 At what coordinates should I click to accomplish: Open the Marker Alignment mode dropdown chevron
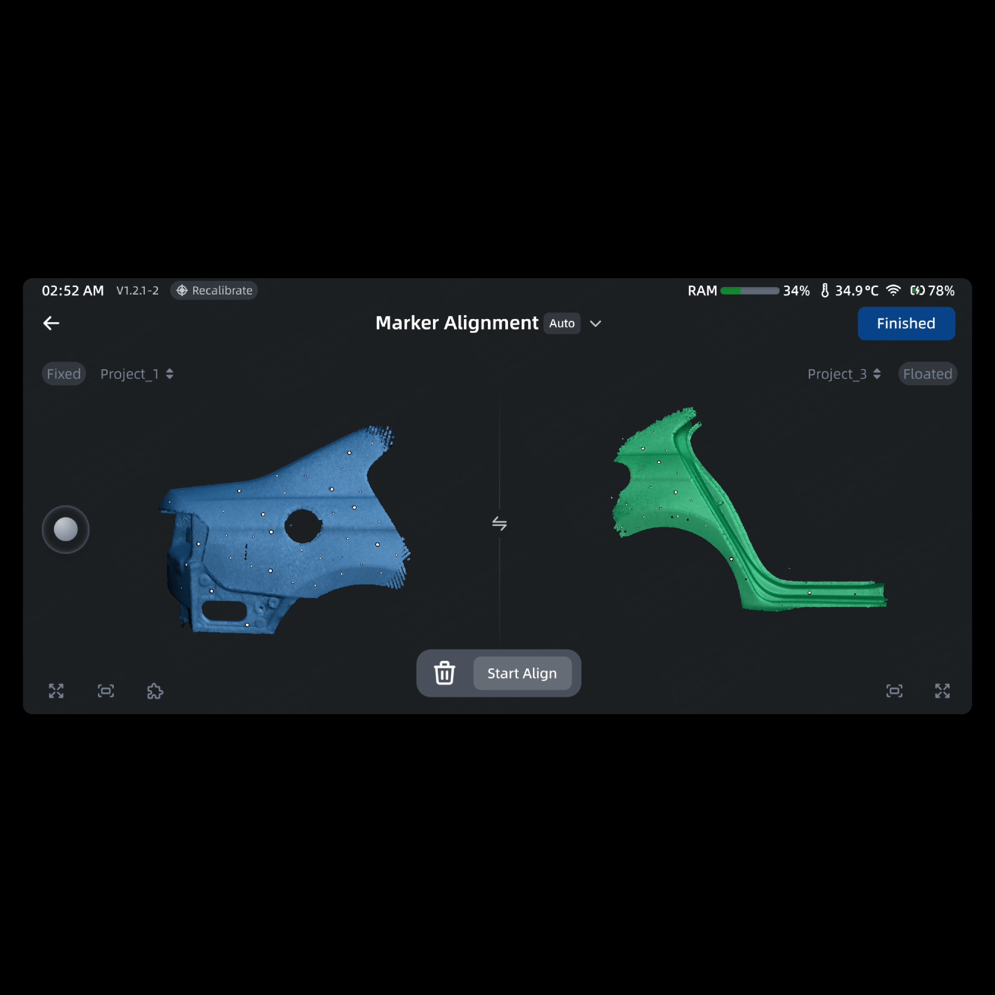[x=595, y=324]
